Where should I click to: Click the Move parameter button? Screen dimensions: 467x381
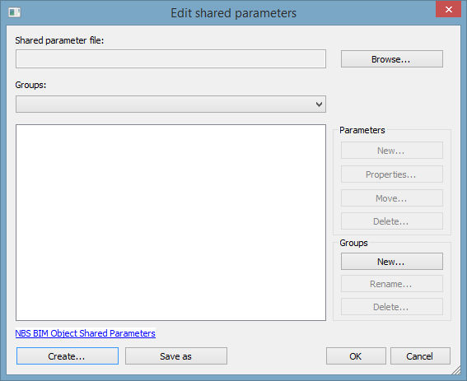click(392, 198)
